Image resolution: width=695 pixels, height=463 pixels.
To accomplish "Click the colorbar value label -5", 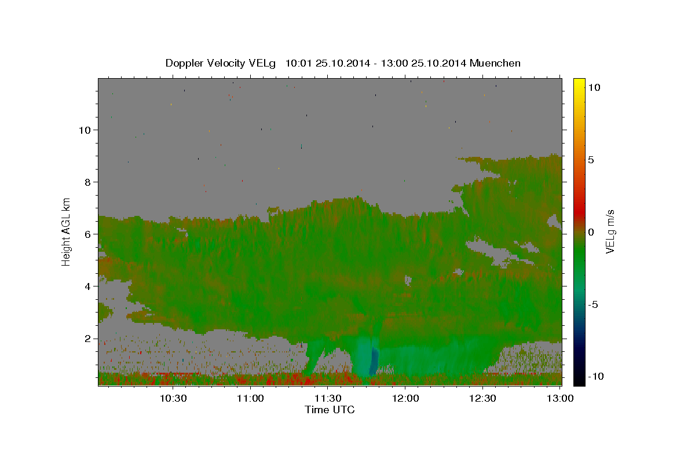I will point(593,304).
